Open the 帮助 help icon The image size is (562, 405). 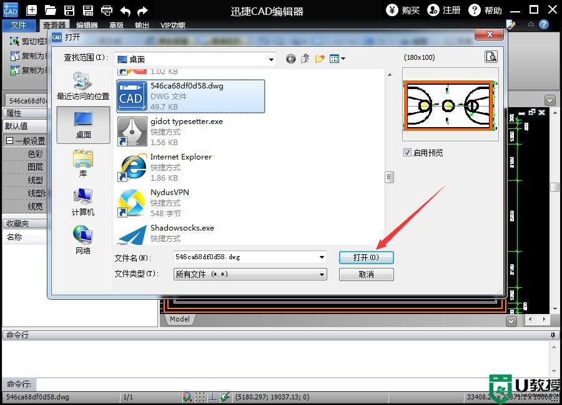pos(474,10)
